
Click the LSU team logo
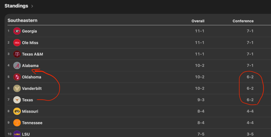click(17, 134)
